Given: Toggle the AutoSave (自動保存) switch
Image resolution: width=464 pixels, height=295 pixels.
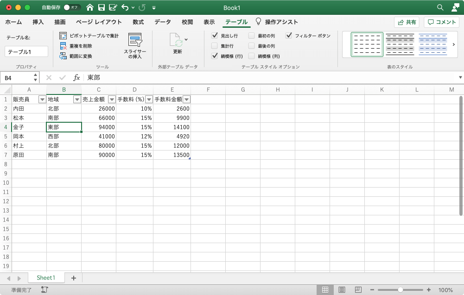Looking at the screenshot, I should (x=72, y=7).
